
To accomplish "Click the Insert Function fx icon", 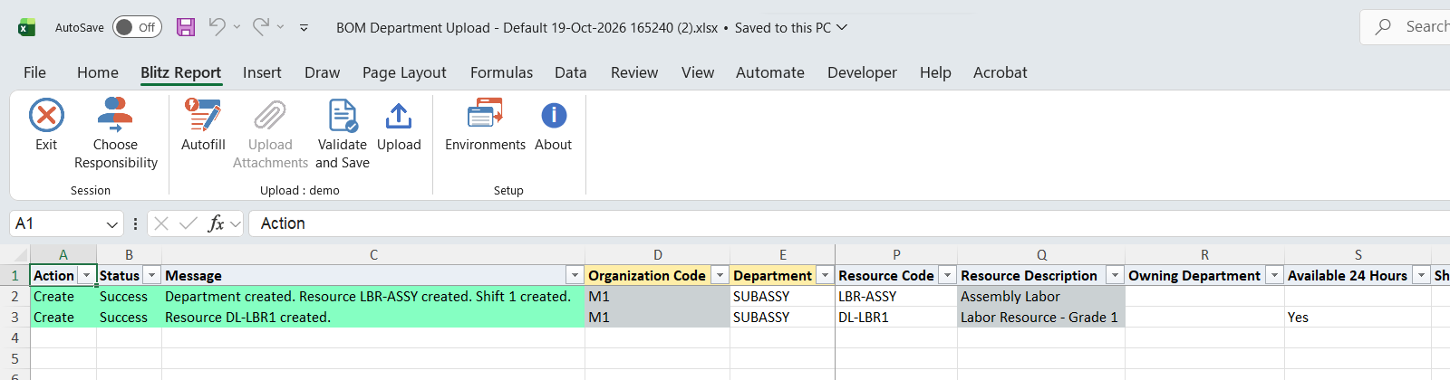I will point(216,223).
